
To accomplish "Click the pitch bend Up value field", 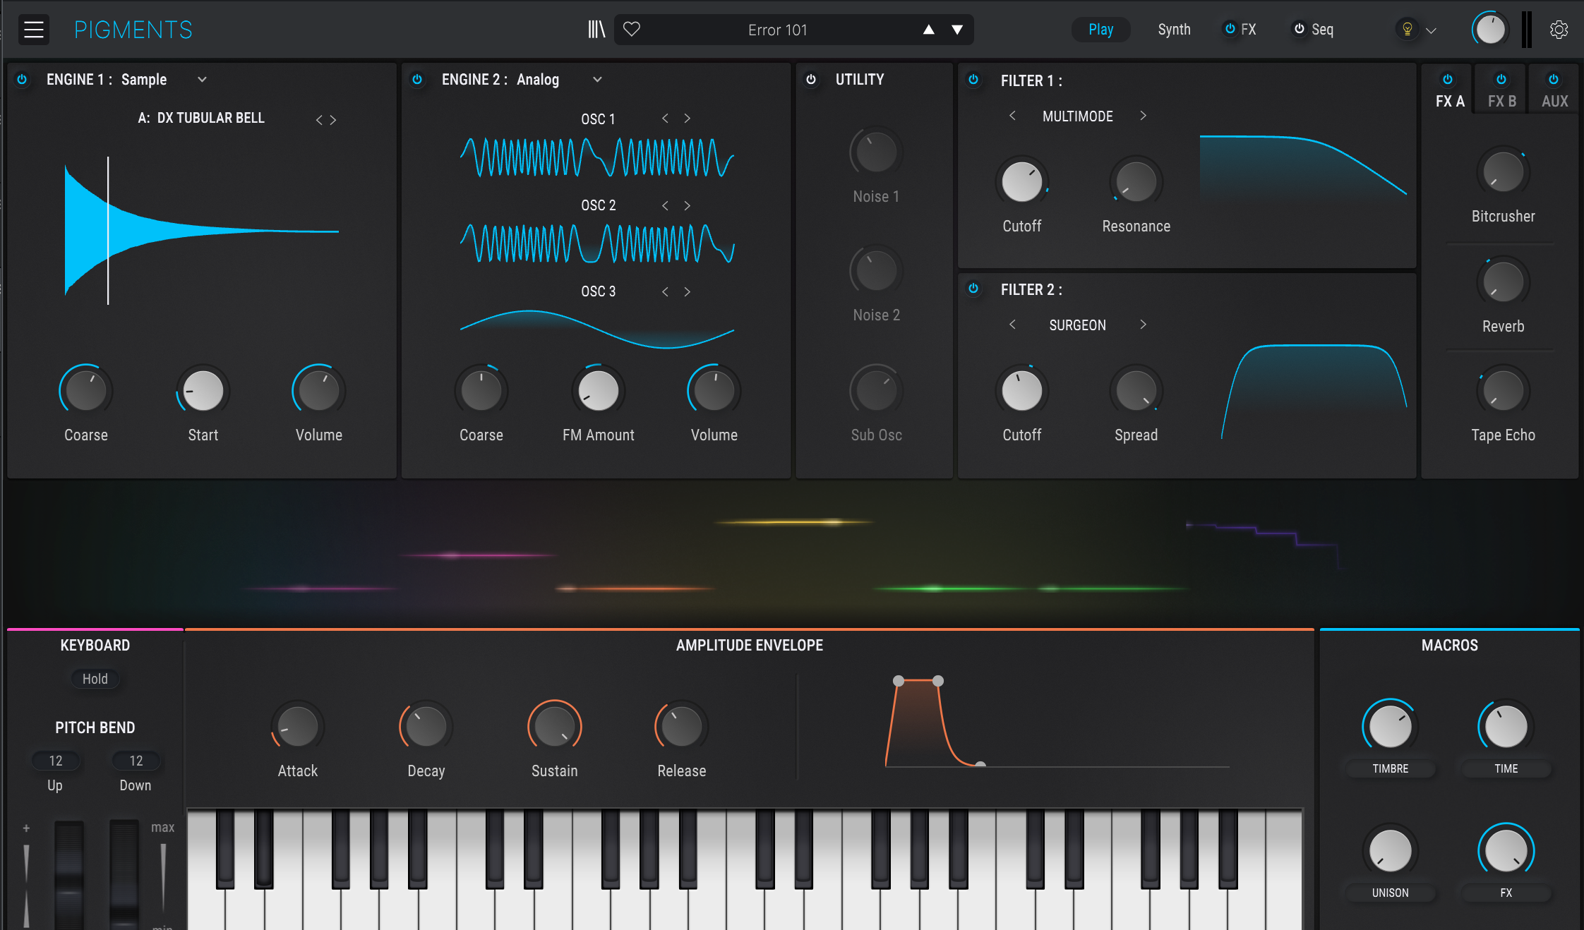I will coord(56,761).
